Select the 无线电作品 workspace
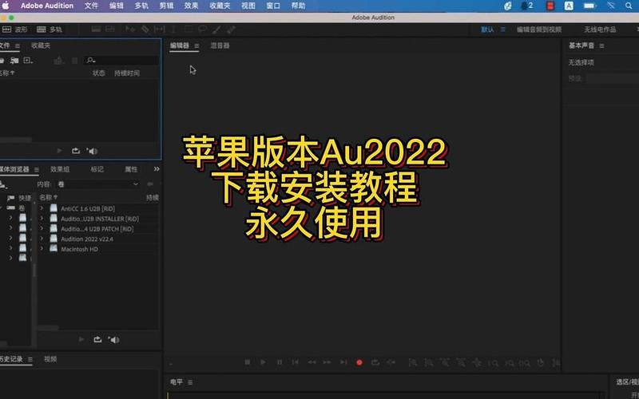Screen dimensions: 639x399 click(x=600, y=30)
